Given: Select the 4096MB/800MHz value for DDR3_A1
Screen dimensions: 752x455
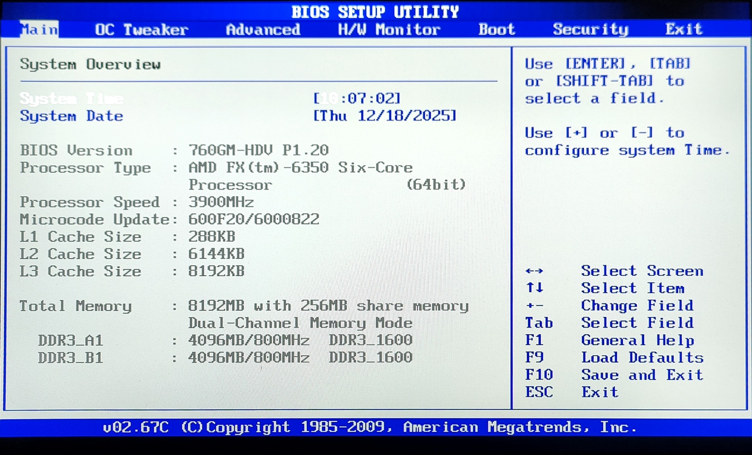Looking at the screenshot, I should (249, 340).
